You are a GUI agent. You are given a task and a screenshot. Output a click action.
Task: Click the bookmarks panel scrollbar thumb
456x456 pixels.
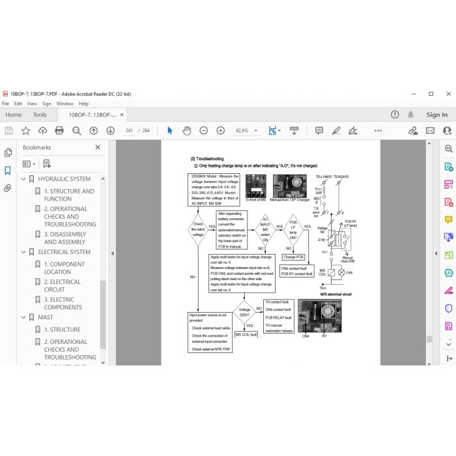pos(103,315)
